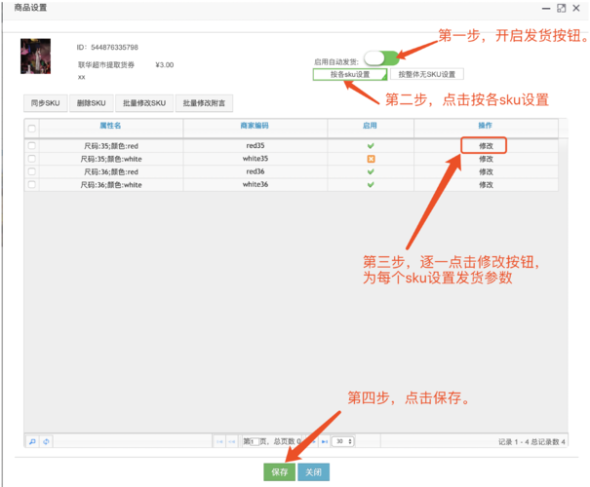Image resolution: width=590 pixels, height=487 pixels.
Task: Click the attribute cell 尺码:36;颜色:red
Action: [x=111, y=171]
